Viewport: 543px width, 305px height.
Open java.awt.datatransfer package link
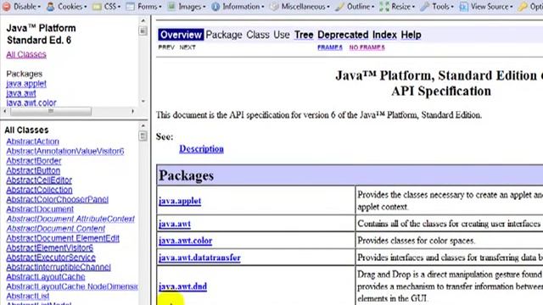199,258
